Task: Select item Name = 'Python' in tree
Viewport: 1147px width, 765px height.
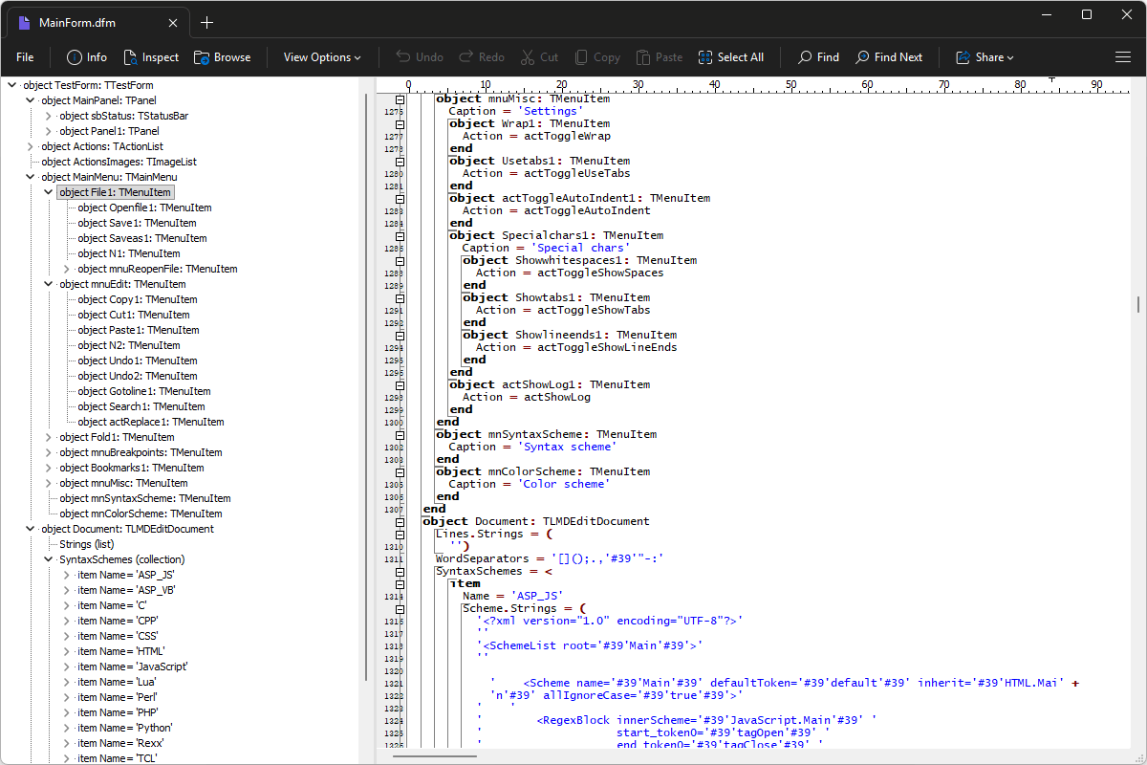Action: point(125,728)
